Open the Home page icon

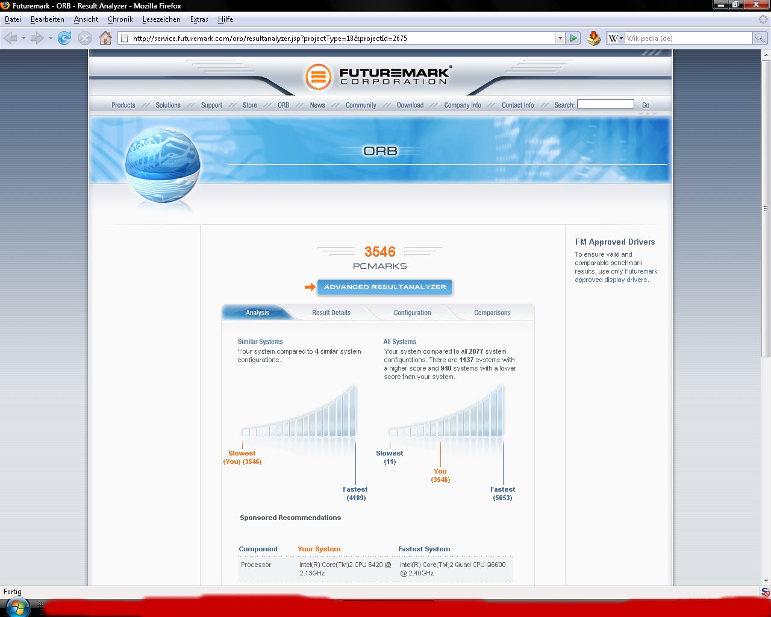pyautogui.click(x=105, y=38)
